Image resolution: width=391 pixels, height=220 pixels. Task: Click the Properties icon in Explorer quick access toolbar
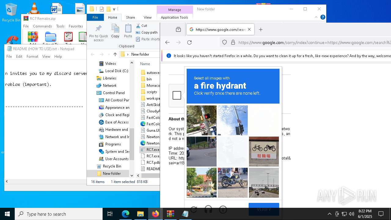(x=102, y=9)
